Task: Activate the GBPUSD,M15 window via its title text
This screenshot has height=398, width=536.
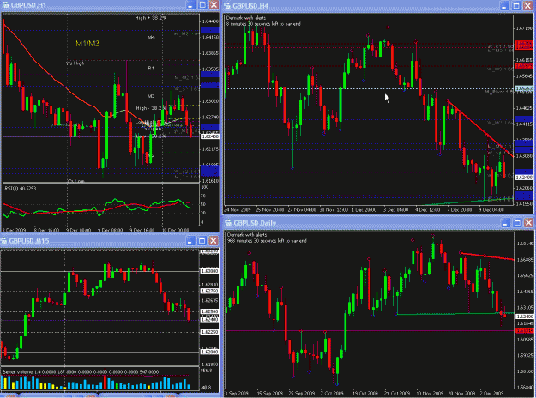Action: pos(29,241)
